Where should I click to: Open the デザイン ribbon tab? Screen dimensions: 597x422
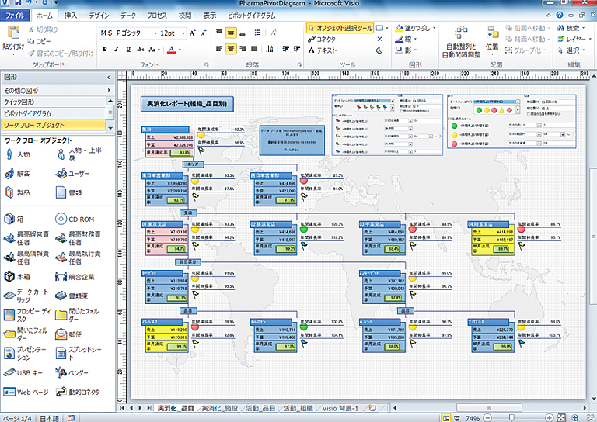[99, 15]
